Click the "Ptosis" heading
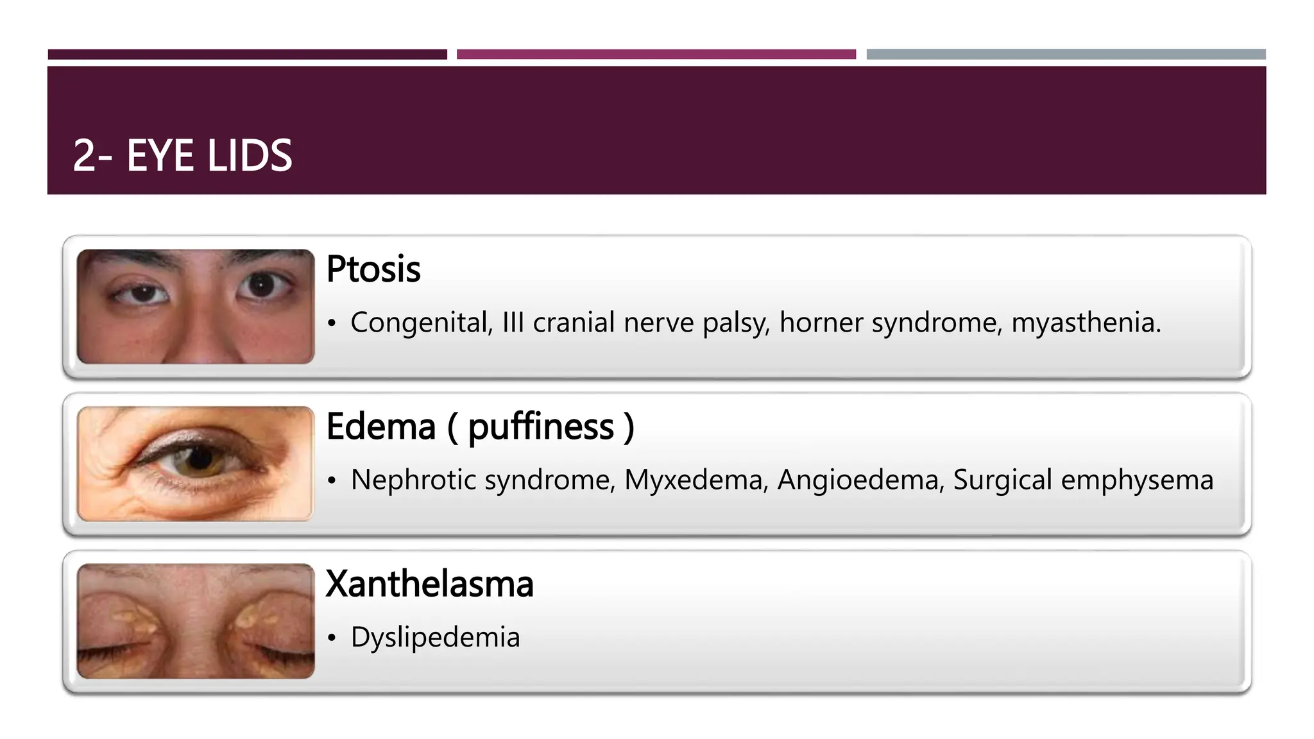This screenshot has height=739, width=1314. click(373, 269)
